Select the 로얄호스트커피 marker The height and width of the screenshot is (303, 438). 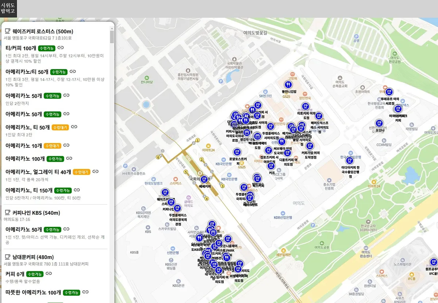point(237,152)
